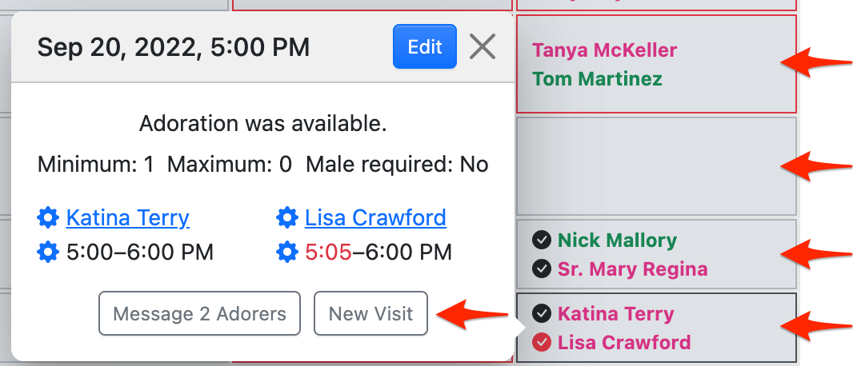Click black checkmark beside Katina Terry in schedule
Screen dimensions: 853x366
click(542, 313)
